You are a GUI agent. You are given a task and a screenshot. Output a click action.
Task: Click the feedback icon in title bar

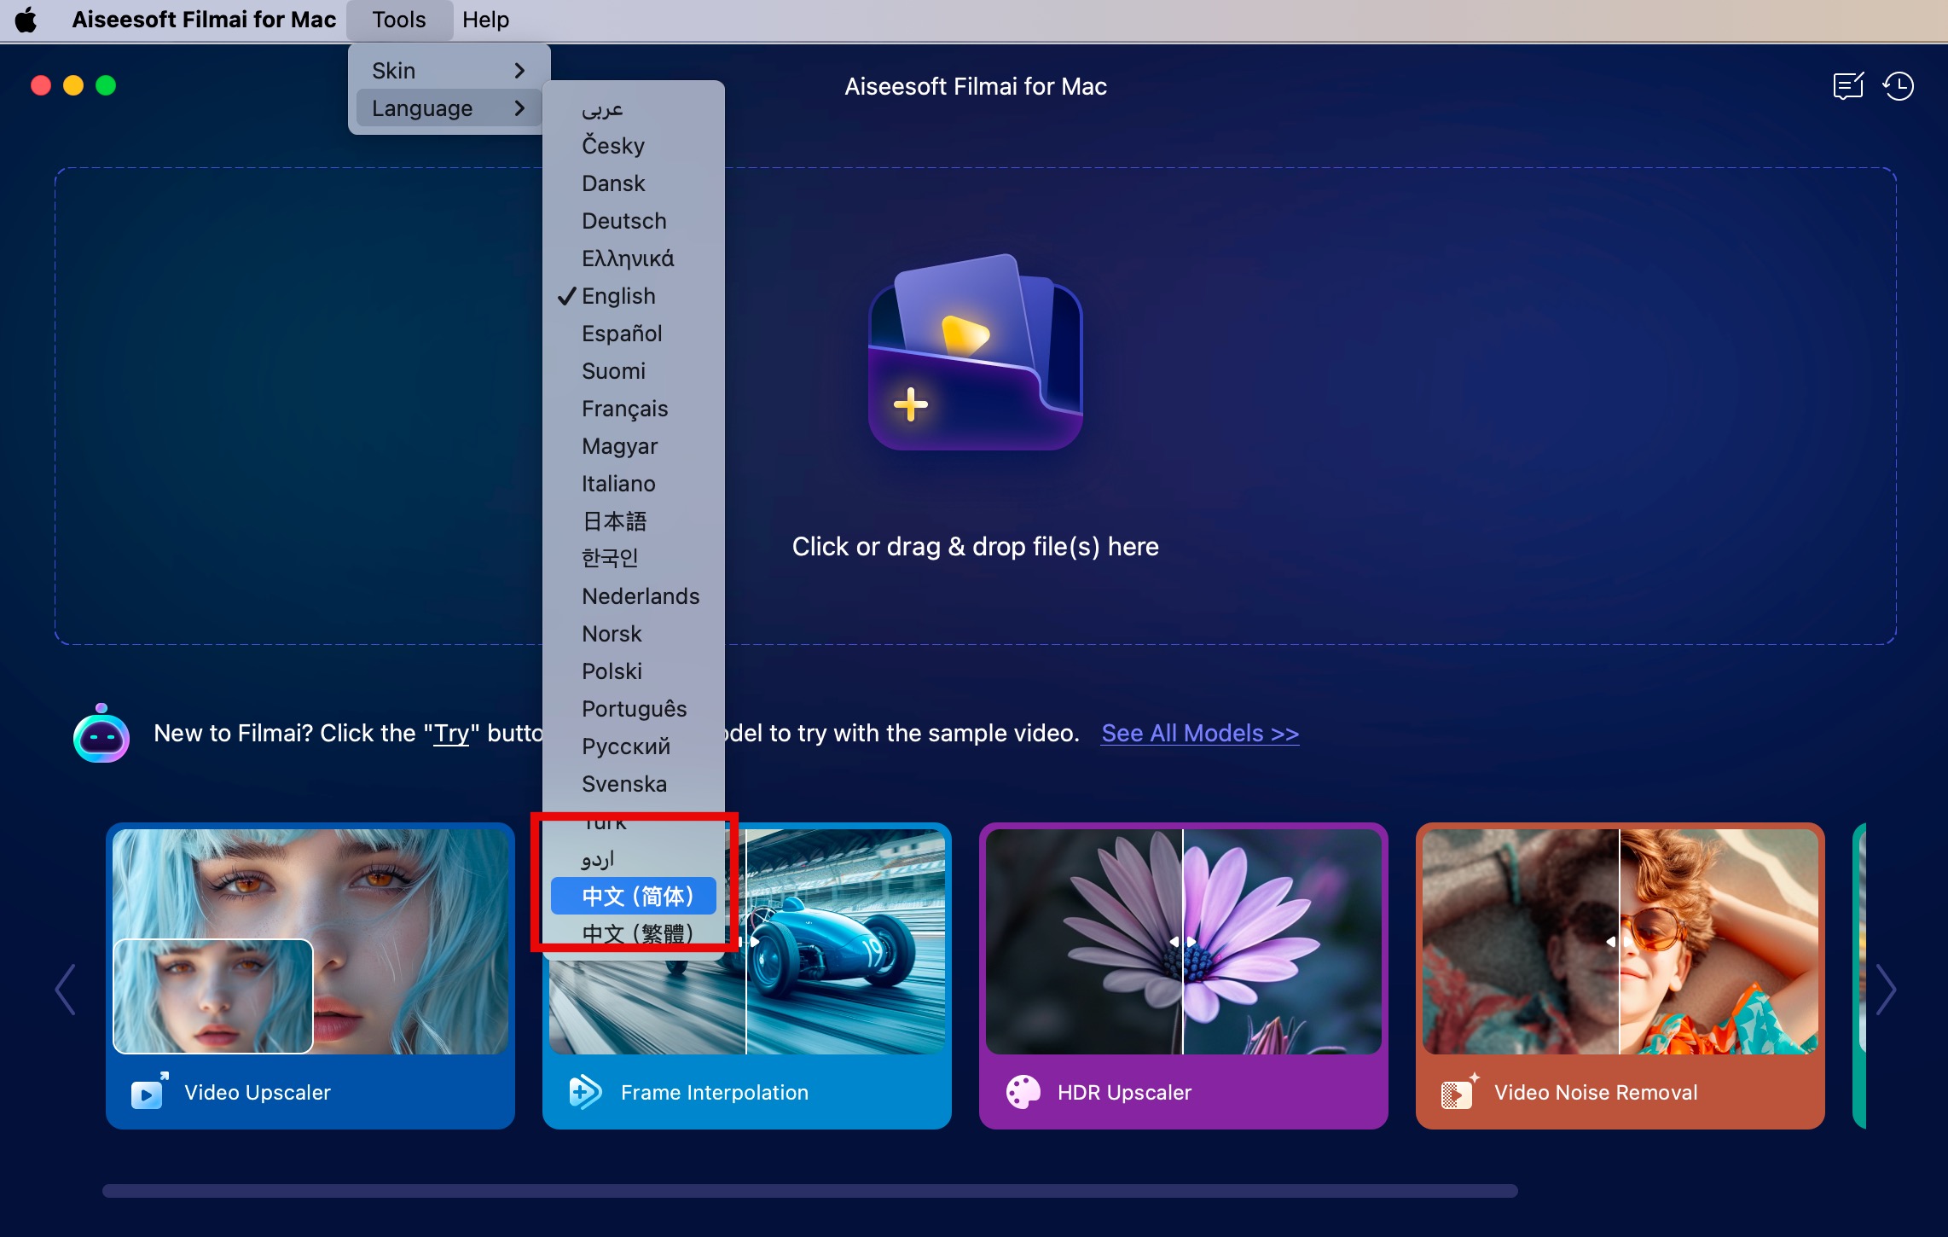(x=1847, y=86)
